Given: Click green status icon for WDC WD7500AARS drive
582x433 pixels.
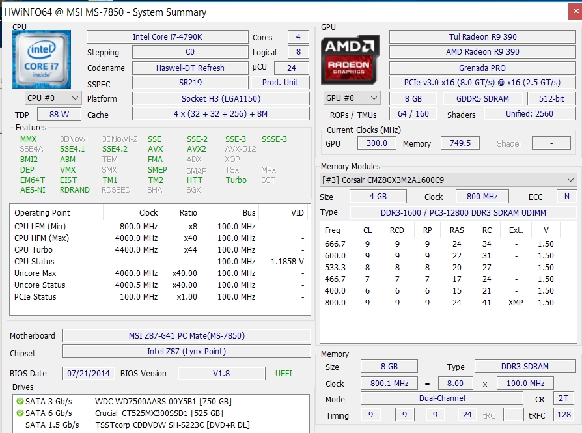Looking at the screenshot, I should [x=20, y=402].
